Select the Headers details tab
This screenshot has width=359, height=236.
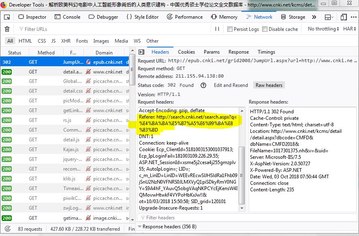(160, 52)
